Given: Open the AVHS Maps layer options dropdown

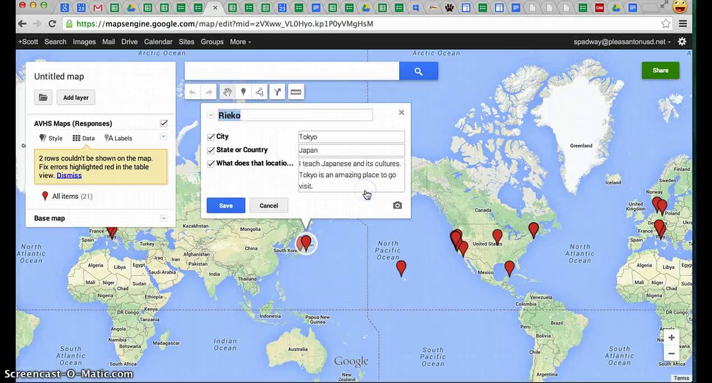Looking at the screenshot, I should click(164, 137).
